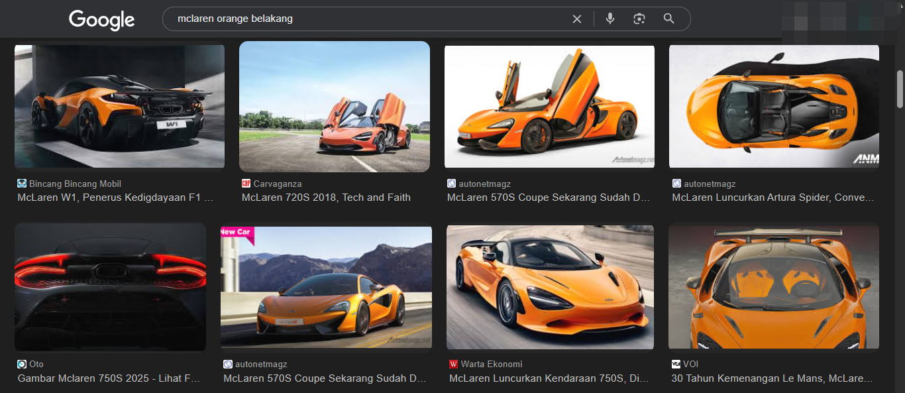Start voice search with microphone icon

[610, 19]
